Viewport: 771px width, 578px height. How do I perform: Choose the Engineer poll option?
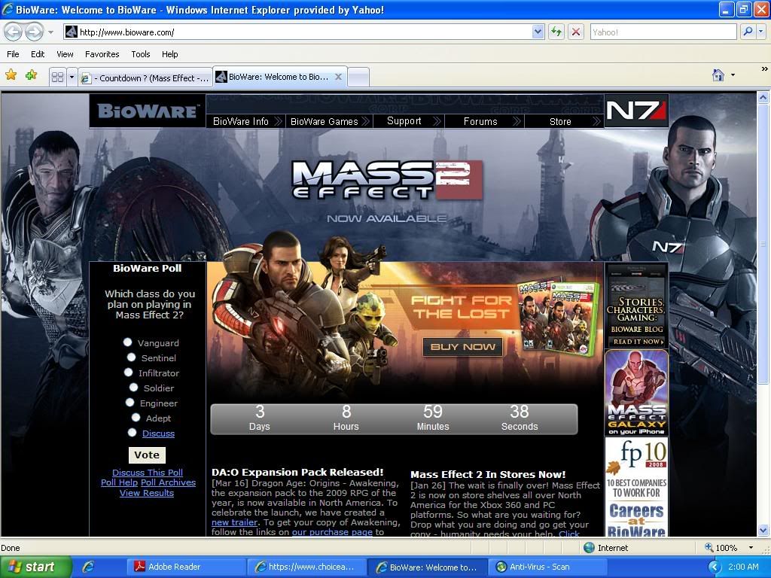[x=130, y=403]
